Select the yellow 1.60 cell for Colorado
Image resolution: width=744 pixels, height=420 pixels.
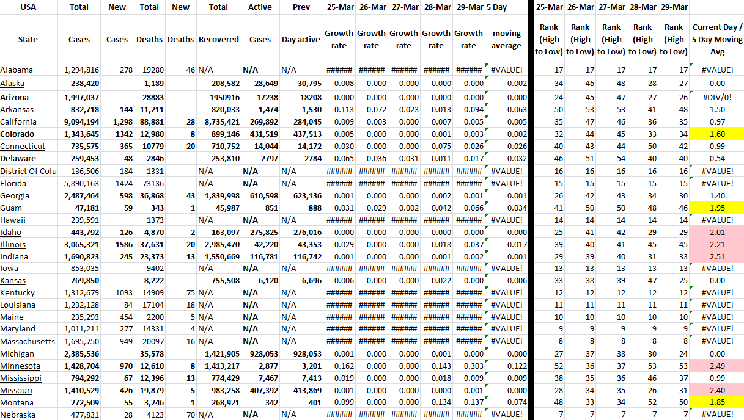pyautogui.click(x=716, y=134)
